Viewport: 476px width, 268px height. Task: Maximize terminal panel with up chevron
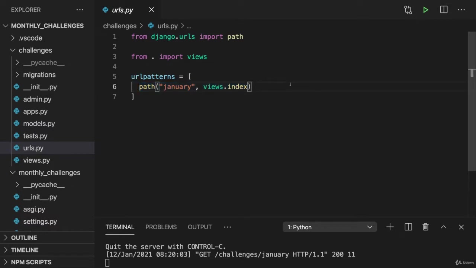(x=443, y=227)
